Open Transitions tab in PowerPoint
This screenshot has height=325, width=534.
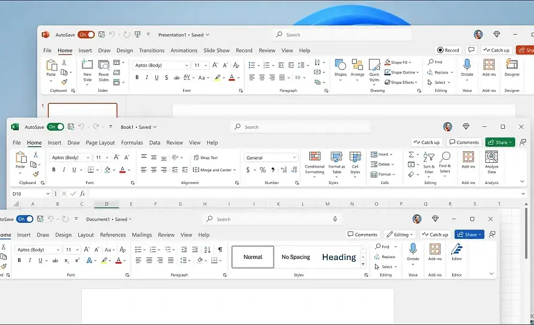point(152,50)
